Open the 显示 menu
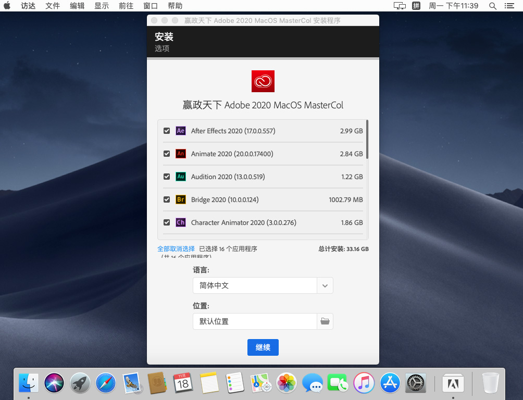Viewport: 523px width, 400px height. pyautogui.click(x=102, y=6)
